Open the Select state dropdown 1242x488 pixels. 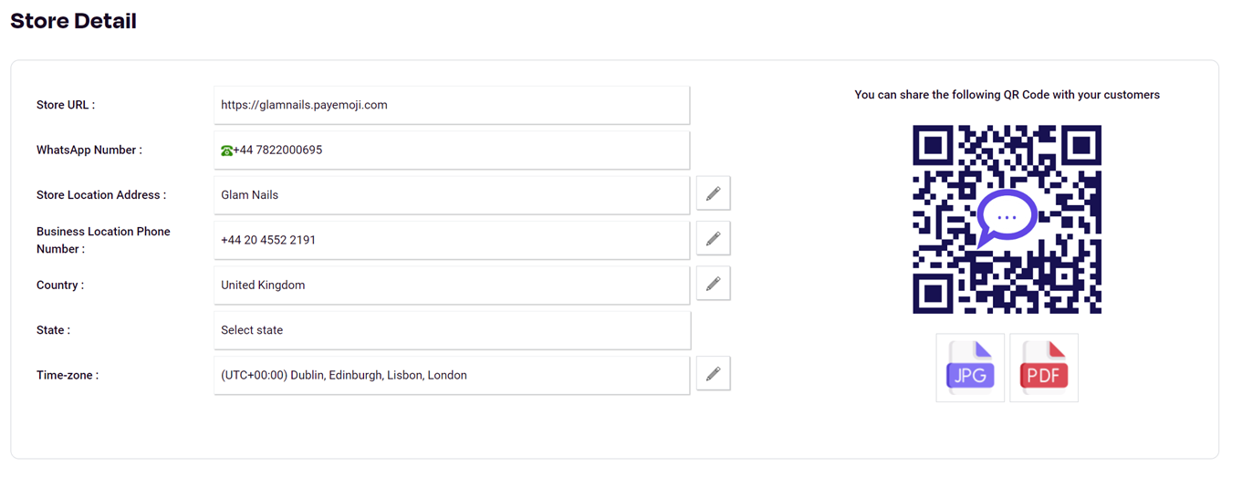(x=452, y=330)
